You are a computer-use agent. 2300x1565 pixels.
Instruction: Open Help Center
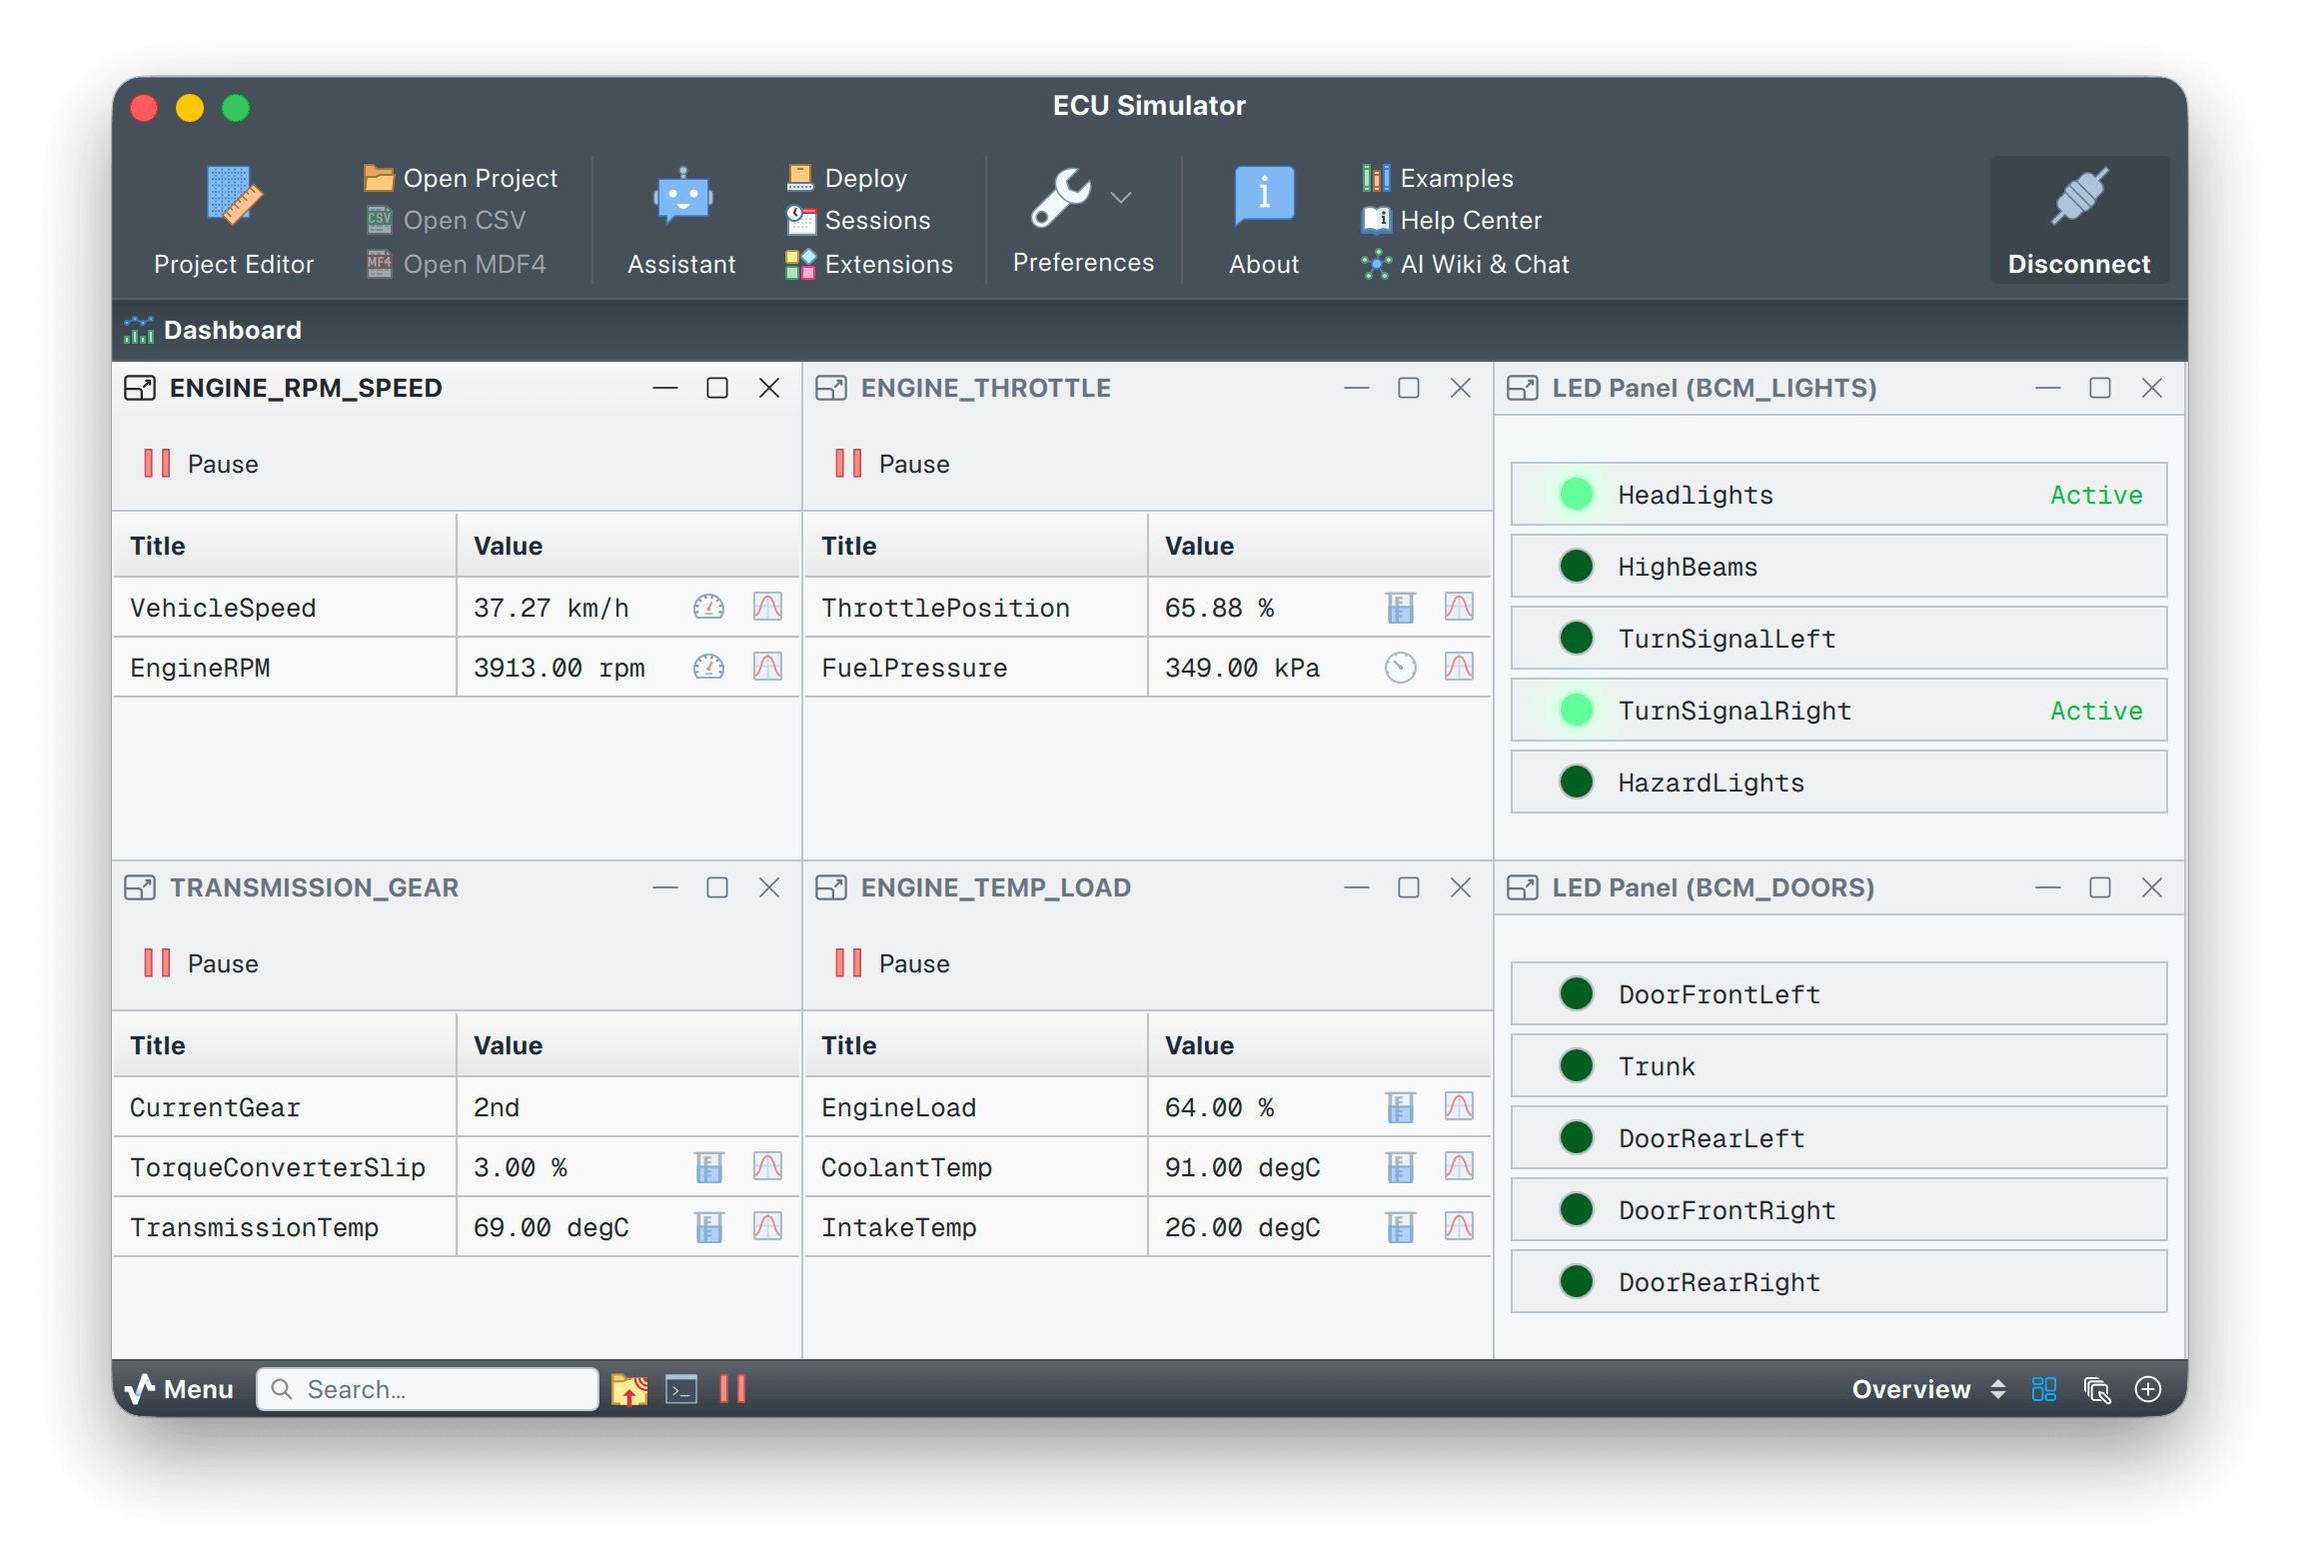(x=1451, y=220)
